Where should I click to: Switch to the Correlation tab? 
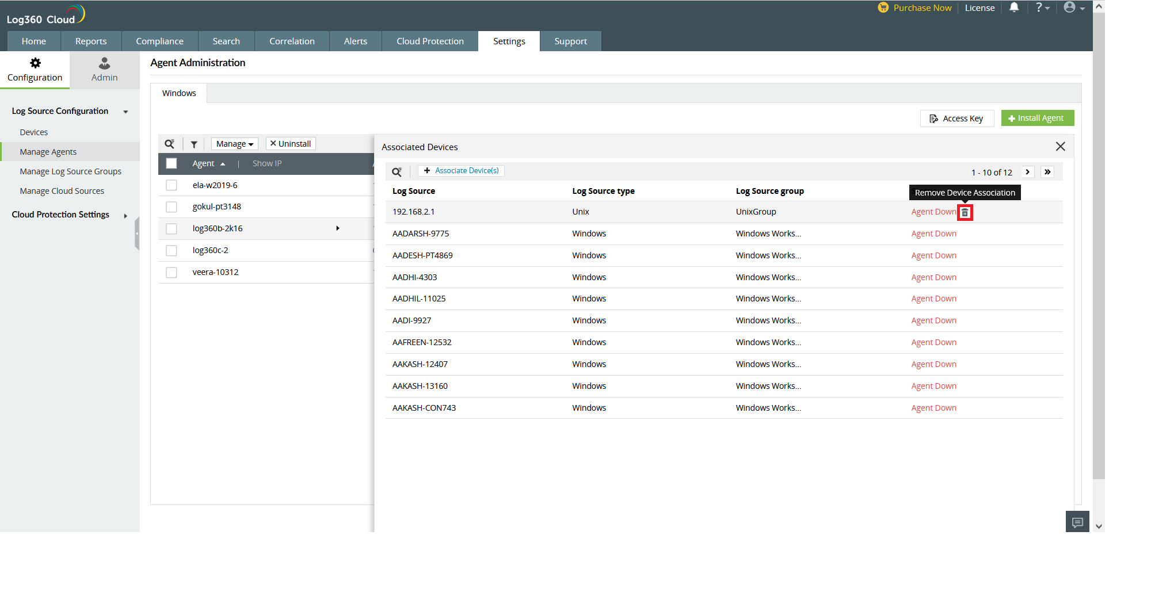[292, 41]
